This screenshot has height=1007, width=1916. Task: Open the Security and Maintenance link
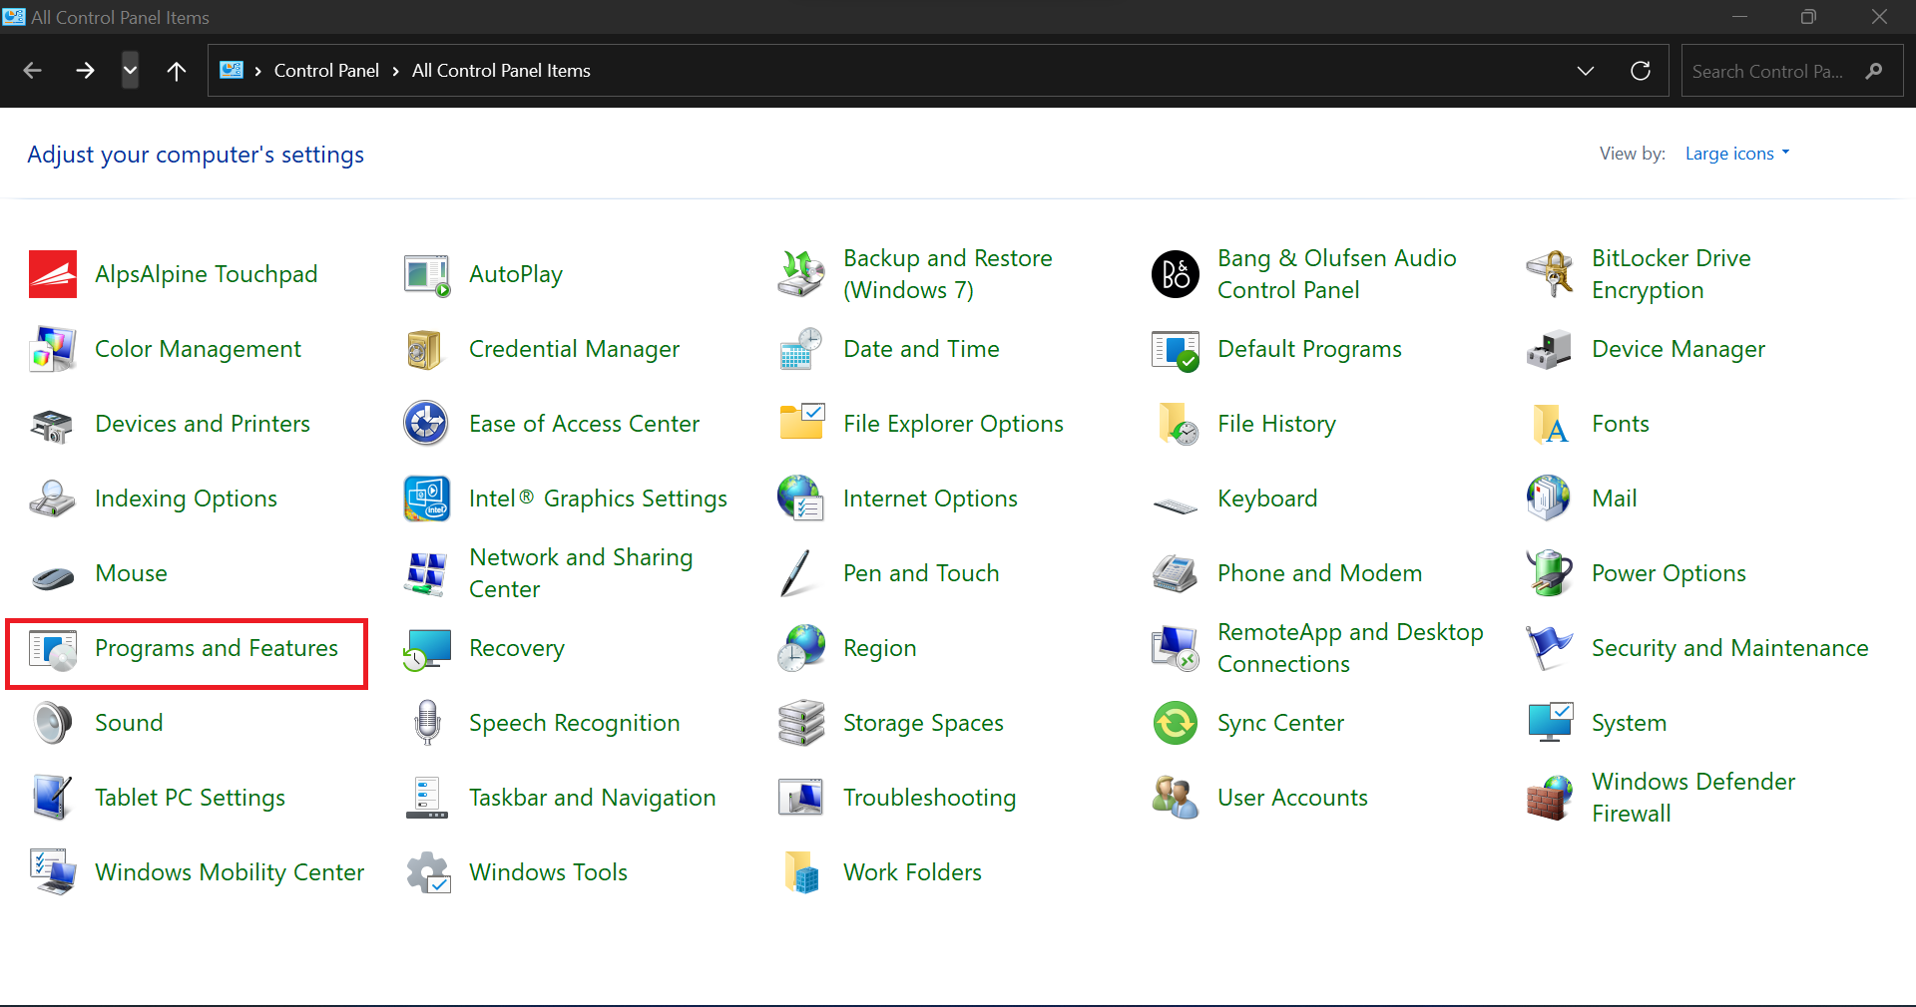pos(1729,648)
